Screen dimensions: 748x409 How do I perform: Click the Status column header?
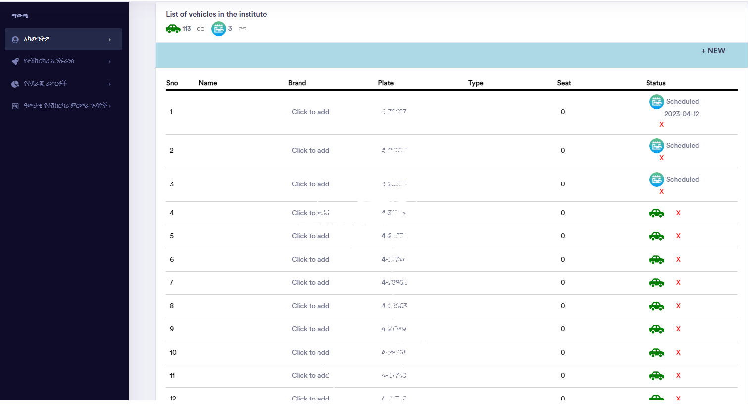655,83
